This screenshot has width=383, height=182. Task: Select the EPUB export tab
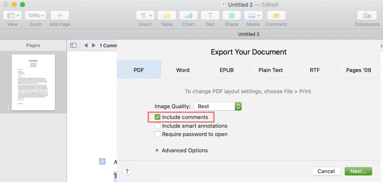coord(227,70)
